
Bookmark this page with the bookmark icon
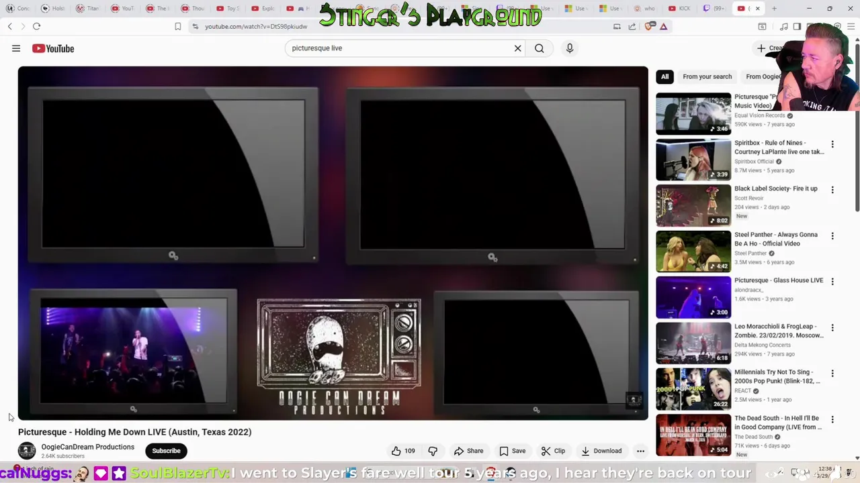pyautogui.click(x=177, y=26)
